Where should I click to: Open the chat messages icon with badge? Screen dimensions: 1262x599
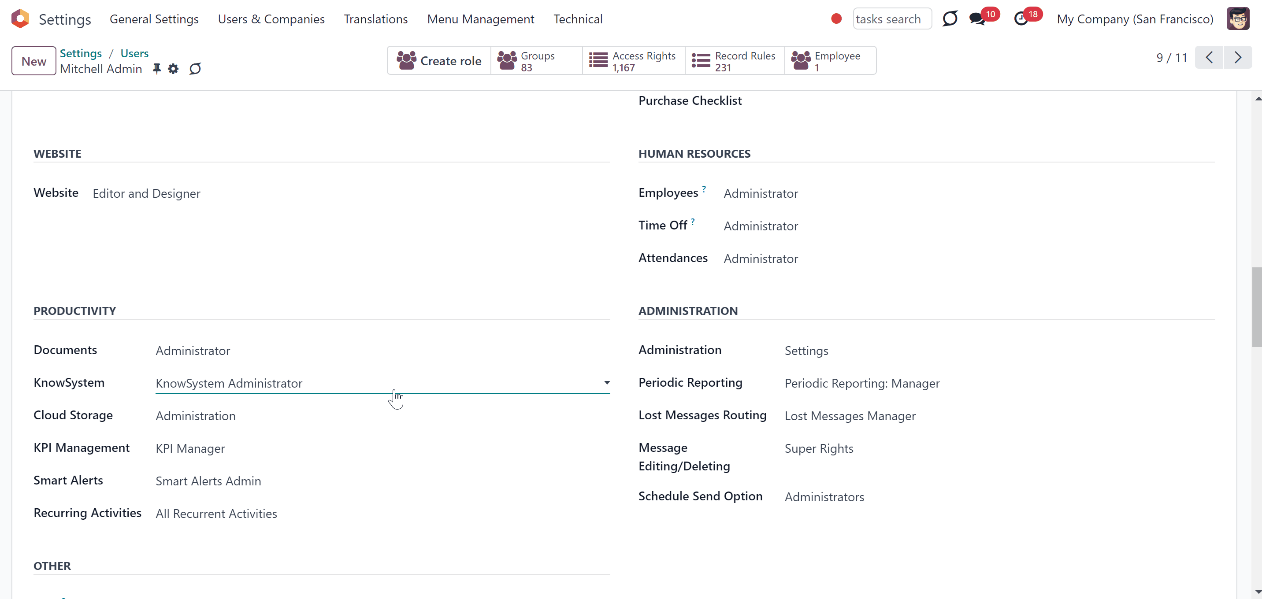coord(977,18)
